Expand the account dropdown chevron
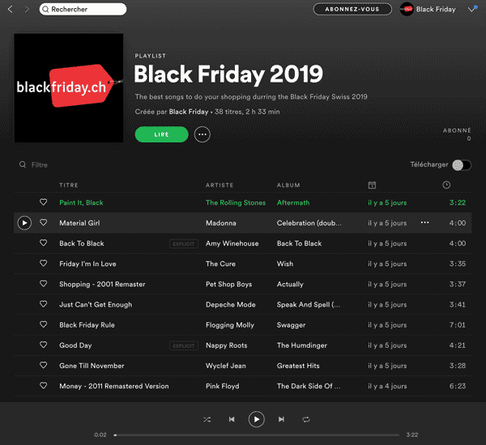Image resolution: width=486 pixels, height=445 pixels. pos(471,9)
